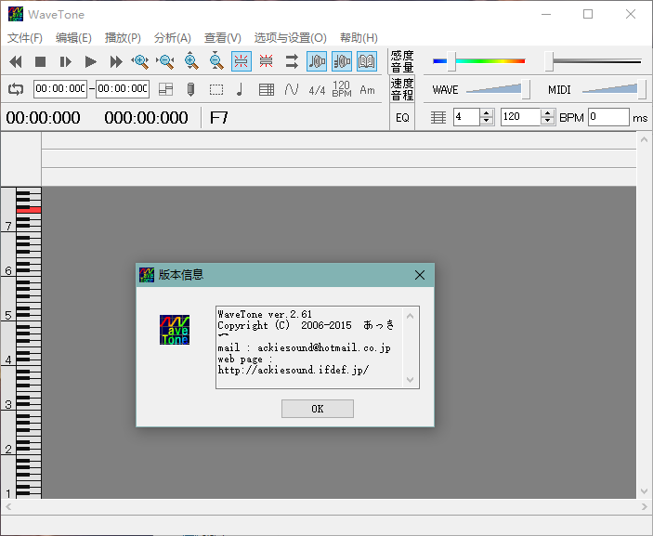
Task: Click the horizontal zoom in magnifier icon
Action: click(140, 62)
